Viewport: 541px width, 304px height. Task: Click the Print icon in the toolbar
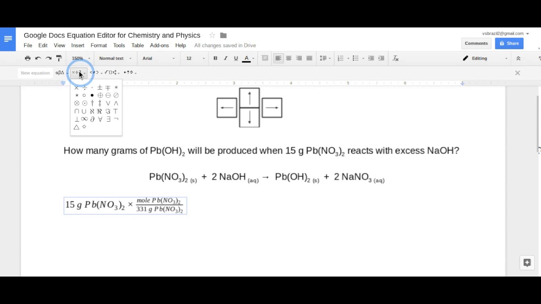[27, 58]
